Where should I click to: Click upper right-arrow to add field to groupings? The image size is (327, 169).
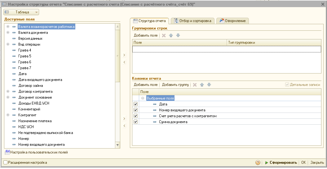tap(124, 55)
